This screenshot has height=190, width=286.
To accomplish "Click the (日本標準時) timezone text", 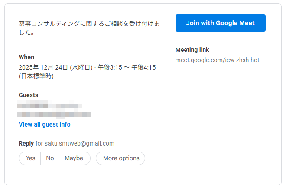I will tap(36, 76).
